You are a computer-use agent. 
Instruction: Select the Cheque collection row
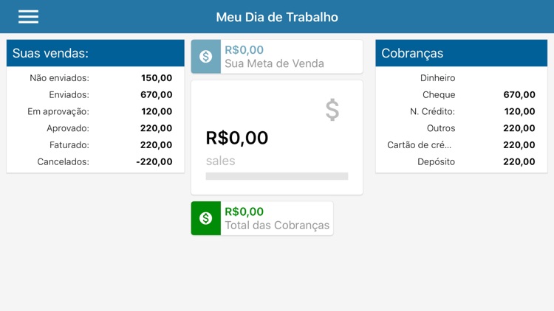[x=461, y=94]
